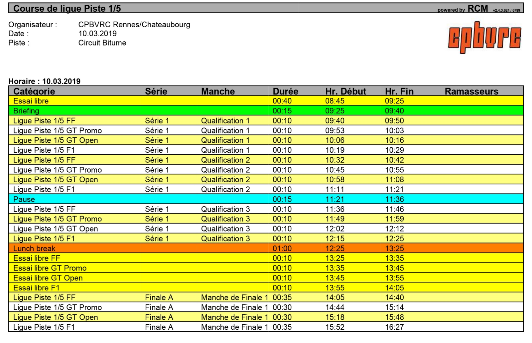Click the cpbvrc logo
Image resolution: width=532 pixels, height=343 pixels.
point(484,37)
